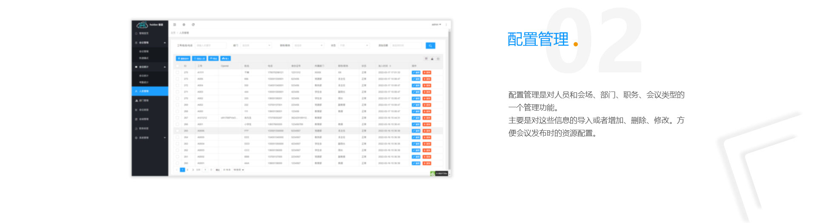Image resolution: width=817 pixels, height=223 pixels.
Task: Open the column filter icon above table
Action: pyautogui.click(x=426, y=58)
